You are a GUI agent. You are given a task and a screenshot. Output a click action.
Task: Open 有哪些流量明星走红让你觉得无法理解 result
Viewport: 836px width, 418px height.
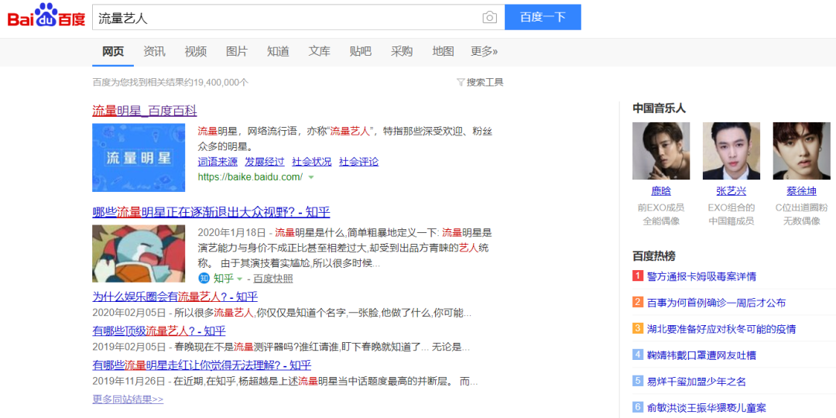(201, 365)
